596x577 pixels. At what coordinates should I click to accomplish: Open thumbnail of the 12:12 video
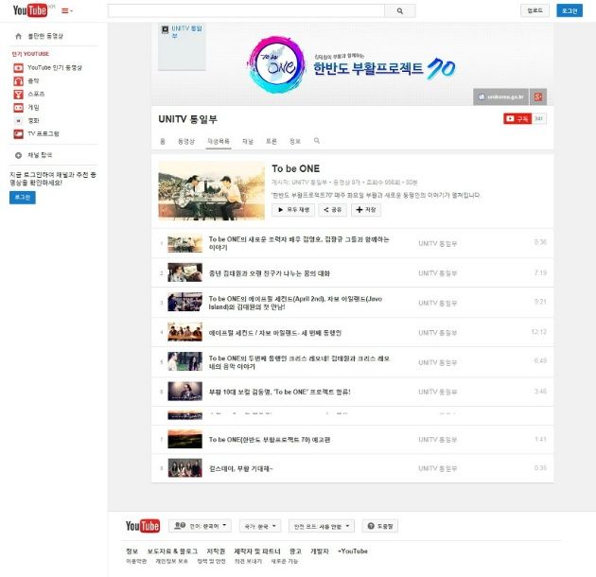(x=185, y=332)
